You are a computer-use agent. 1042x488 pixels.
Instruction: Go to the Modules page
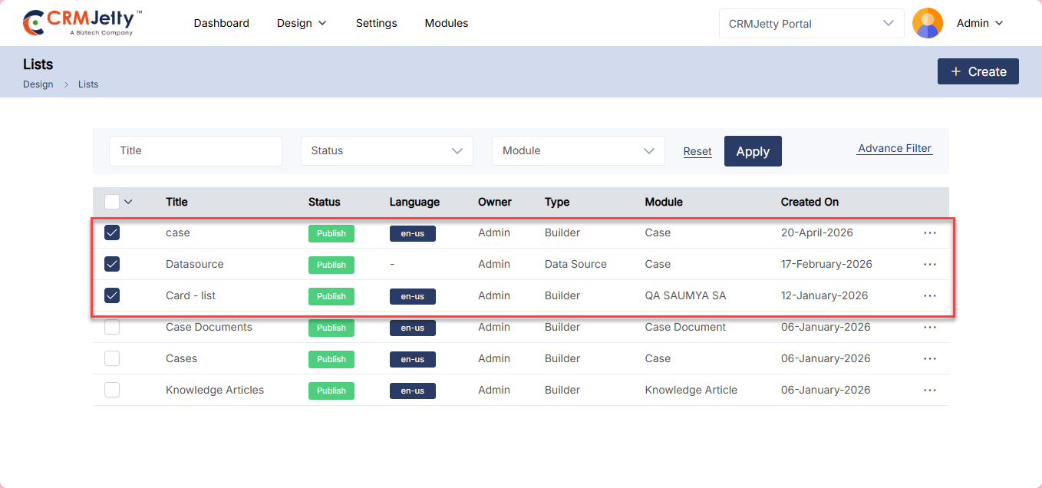point(446,24)
